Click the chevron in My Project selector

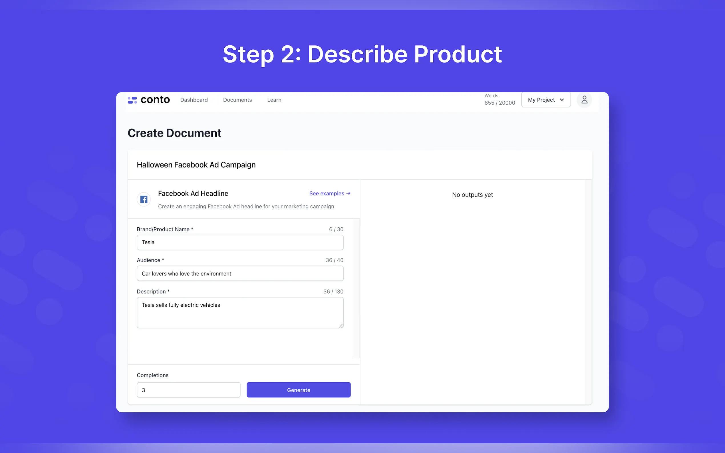[x=562, y=100]
